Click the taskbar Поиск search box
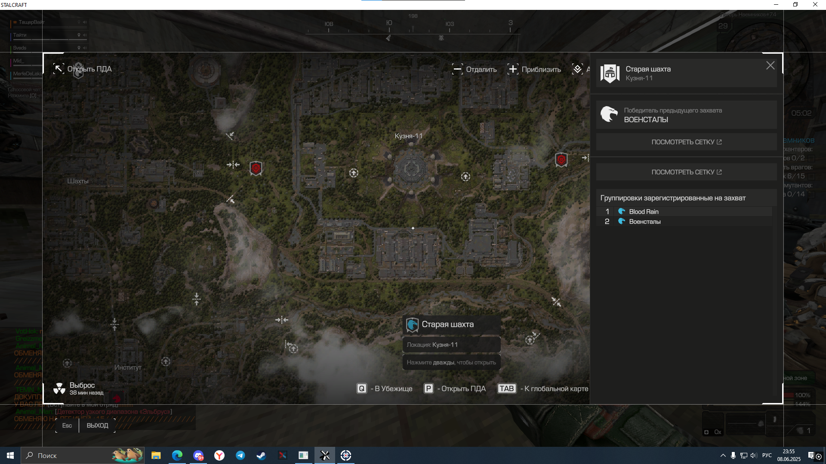Screen dimensions: 826x464 83,455
